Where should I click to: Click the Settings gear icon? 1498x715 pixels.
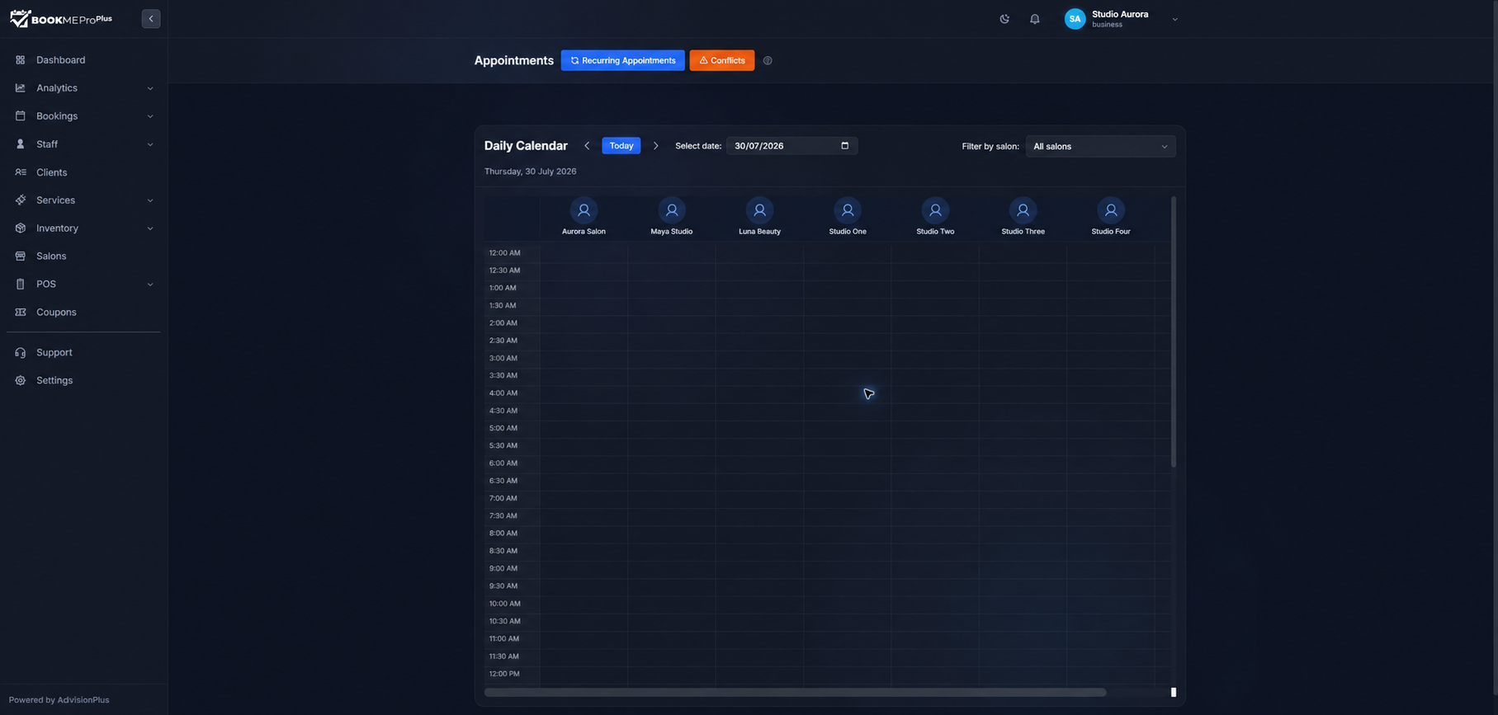tap(21, 381)
